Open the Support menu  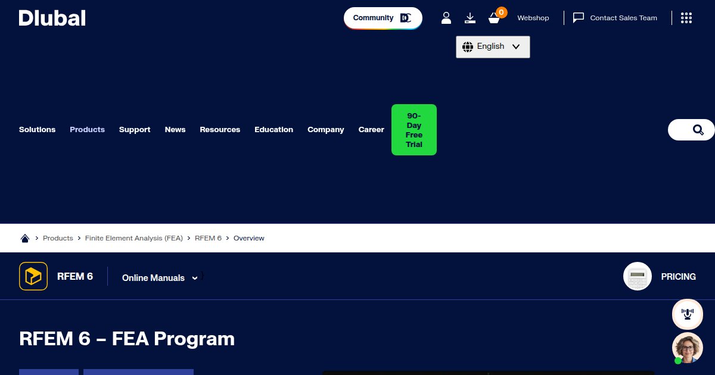[x=135, y=130]
